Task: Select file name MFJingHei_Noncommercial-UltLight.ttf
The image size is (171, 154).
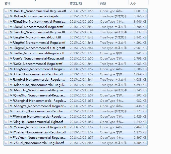Action: [37, 48]
